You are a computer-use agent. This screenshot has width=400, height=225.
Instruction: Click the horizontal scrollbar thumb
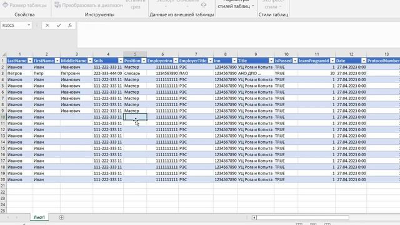(302, 217)
